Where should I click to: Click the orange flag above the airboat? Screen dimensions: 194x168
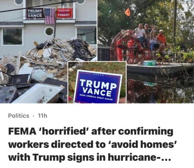click(x=127, y=12)
